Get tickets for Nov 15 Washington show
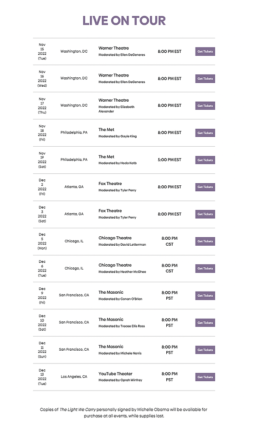 (205, 51)
